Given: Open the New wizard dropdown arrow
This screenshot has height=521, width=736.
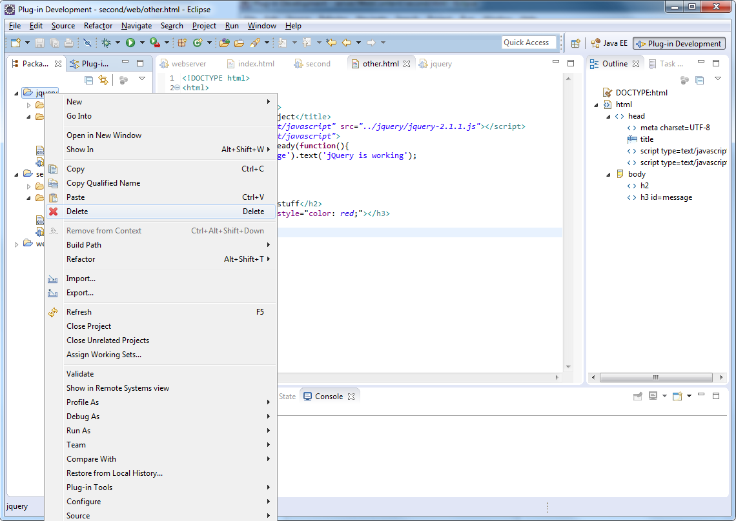Looking at the screenshot, I should 27,43.
